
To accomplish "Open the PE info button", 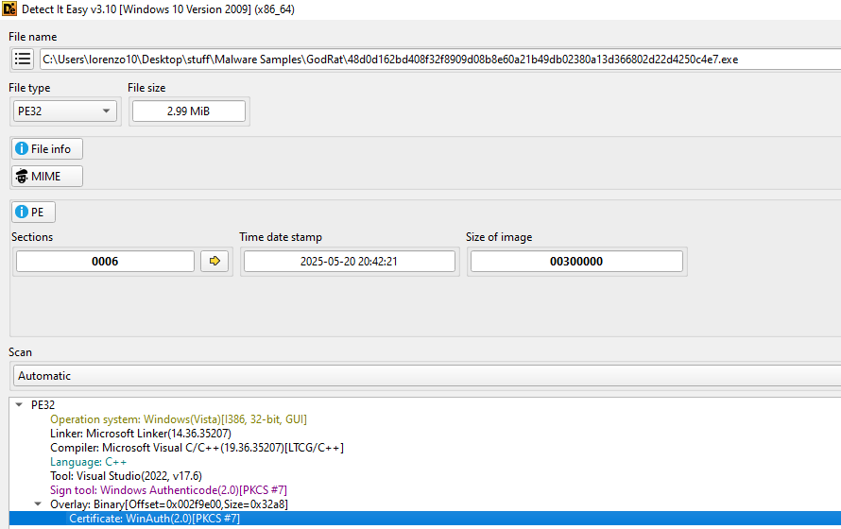I will pos(33,213).
